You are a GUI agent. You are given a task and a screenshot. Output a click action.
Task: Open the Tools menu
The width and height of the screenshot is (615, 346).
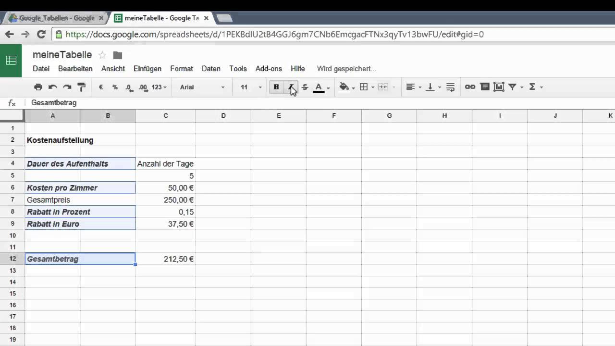[238, 69]
